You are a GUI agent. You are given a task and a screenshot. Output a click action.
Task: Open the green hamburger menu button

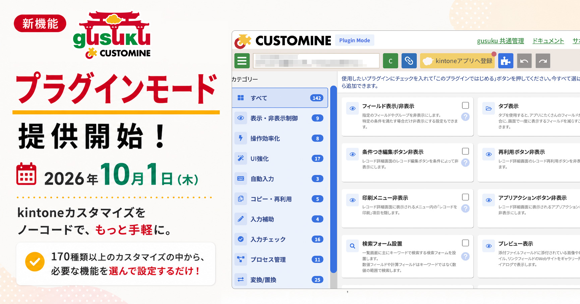coord(242,61)
